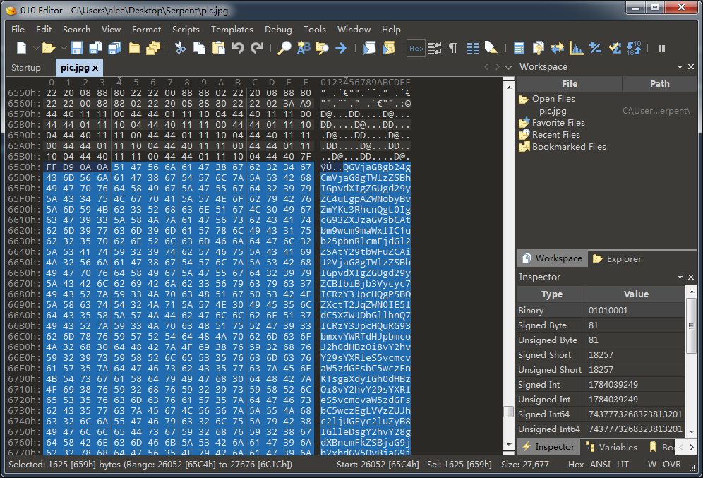The width and height of the screenshot is (703, 478).
Task: Open the Checksum tool icon
Action: (615, 48)
